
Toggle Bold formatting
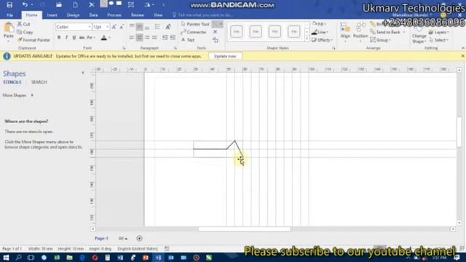[59, 37]
